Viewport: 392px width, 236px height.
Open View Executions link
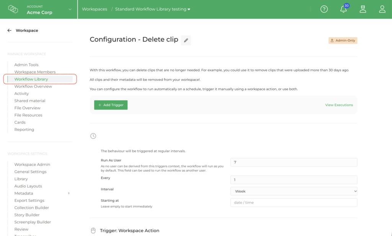pyautogui.click(x=339, y=105)
